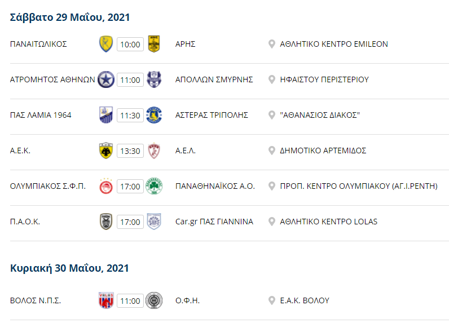Screen dimensions: 449x323
Task: Open the PAS Lamia 1964 crest
Action: point(106,115)
